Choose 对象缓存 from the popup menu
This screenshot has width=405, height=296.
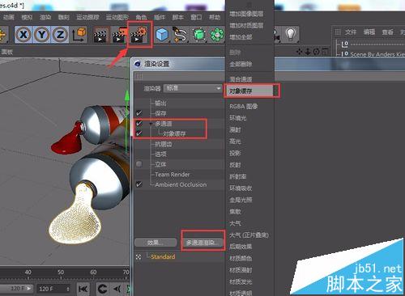(249, 91)
